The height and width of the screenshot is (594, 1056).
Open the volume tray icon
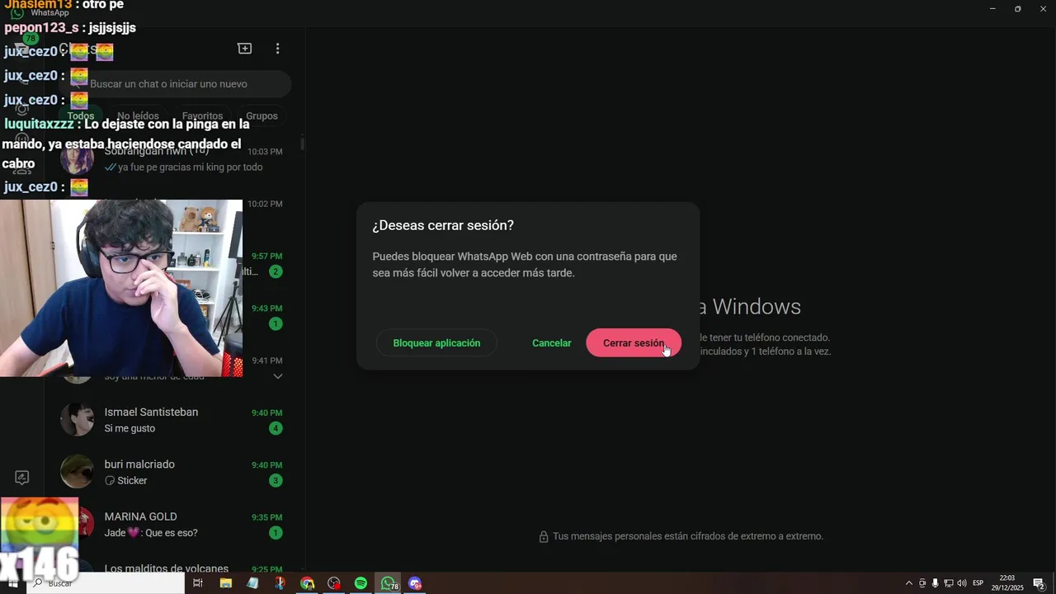[x=961, y=583]
